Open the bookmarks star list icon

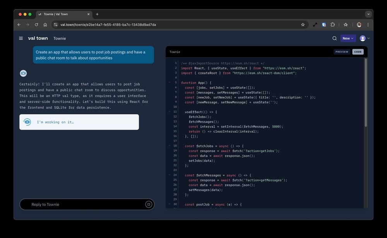[346, 25]
